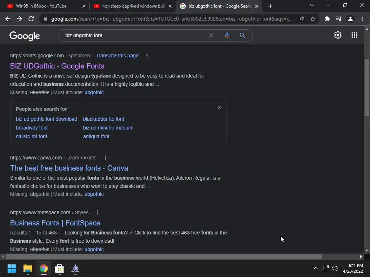Screen dimensions: 370x277
Task: Search biz ud mincho medium
Action: pos(108,128)
